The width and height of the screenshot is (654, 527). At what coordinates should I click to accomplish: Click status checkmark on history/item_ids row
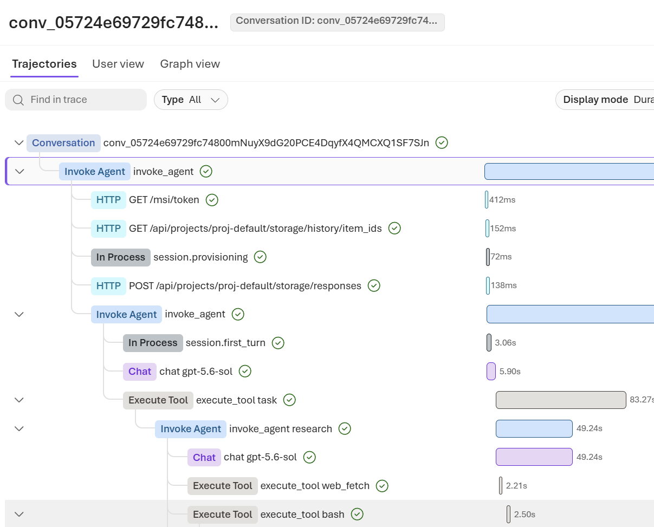[x=395, y=229]
